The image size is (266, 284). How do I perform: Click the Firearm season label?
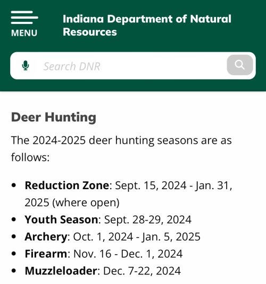click(x=46, y=254)
